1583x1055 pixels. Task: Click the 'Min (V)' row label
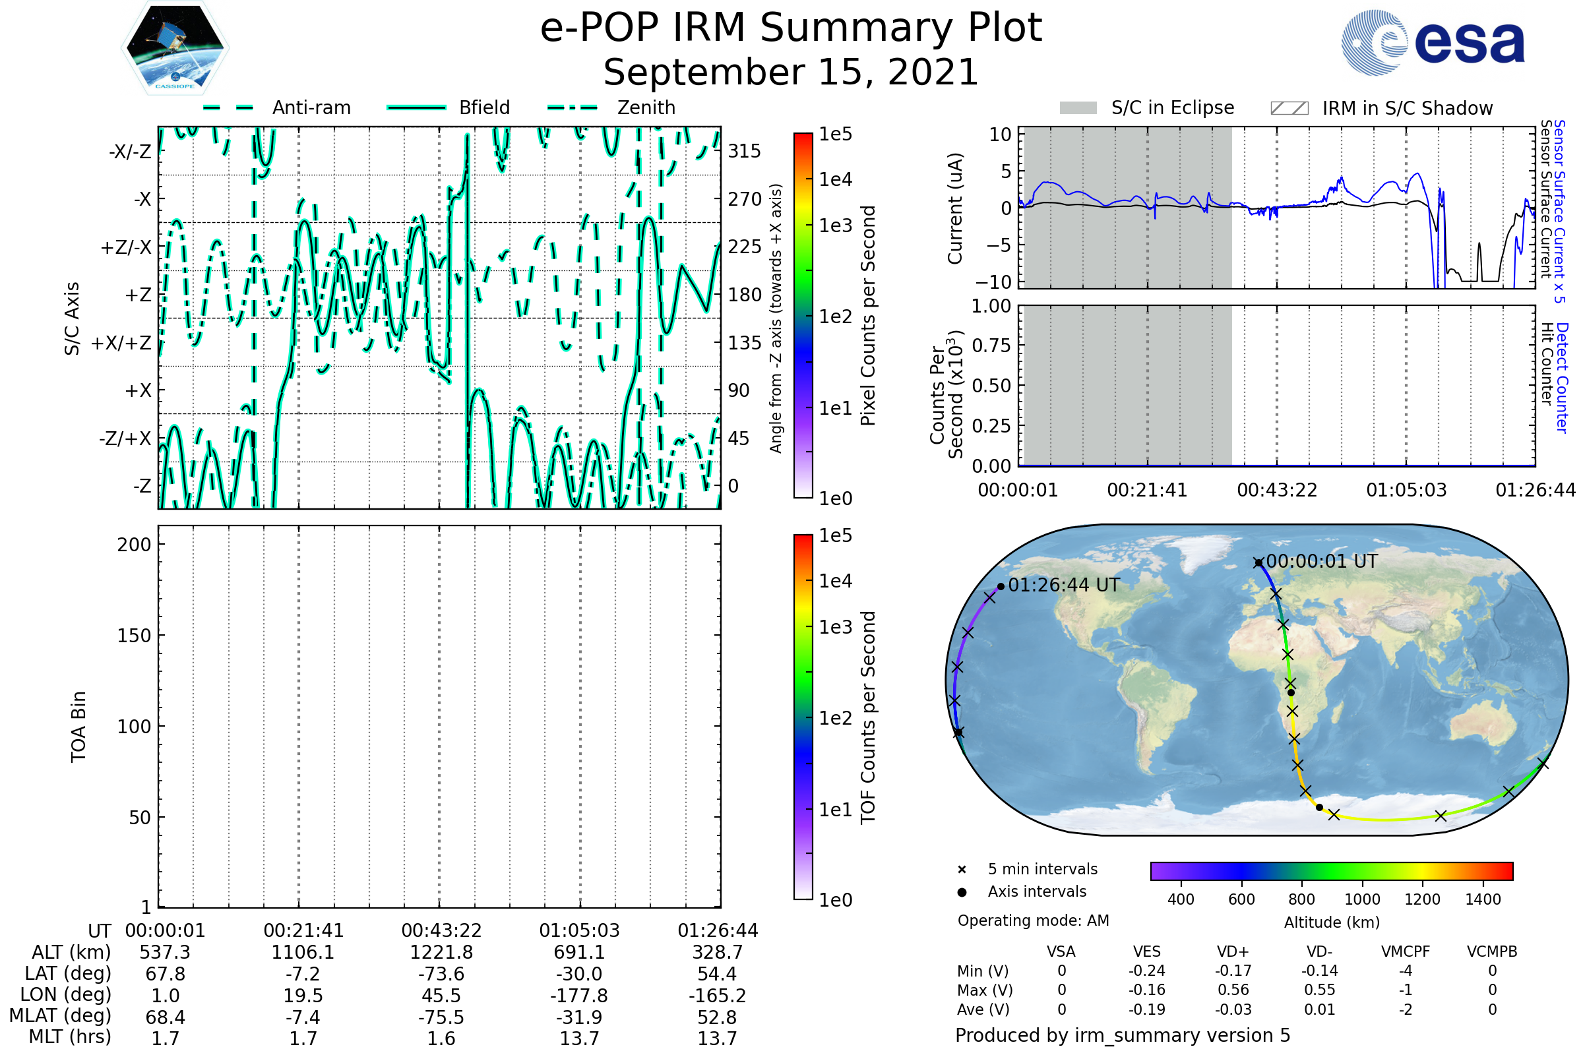tap(983, 971)
